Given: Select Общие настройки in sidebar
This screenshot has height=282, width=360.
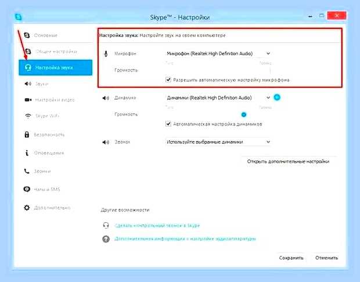Looking at the screenshot, I should (56, 52).
